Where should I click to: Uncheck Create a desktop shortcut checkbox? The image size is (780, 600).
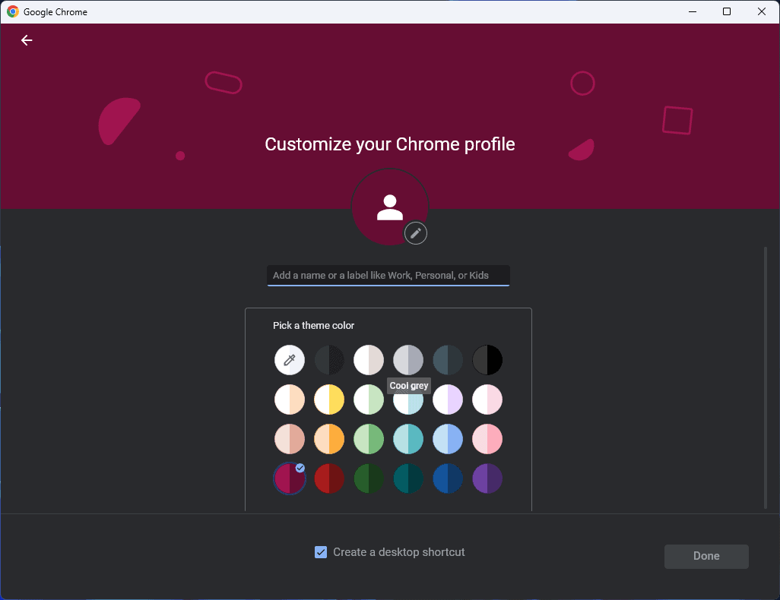point(321,552)
